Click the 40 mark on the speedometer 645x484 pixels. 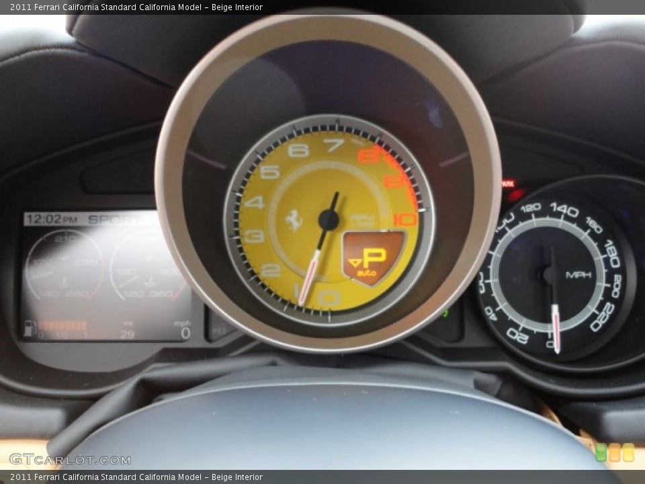(490, 313)
